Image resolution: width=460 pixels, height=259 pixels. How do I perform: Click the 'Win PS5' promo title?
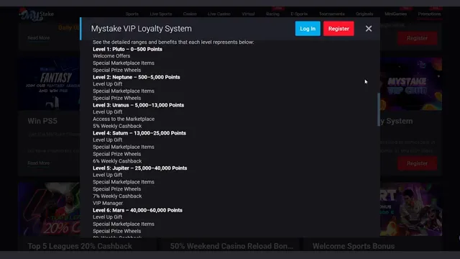coord(42,121)
